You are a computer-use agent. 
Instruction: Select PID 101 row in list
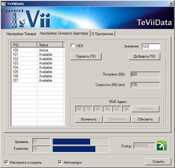38,55
